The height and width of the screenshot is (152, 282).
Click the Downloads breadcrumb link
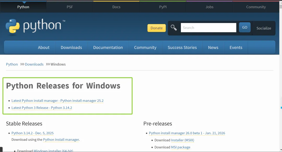coord(34,64)
